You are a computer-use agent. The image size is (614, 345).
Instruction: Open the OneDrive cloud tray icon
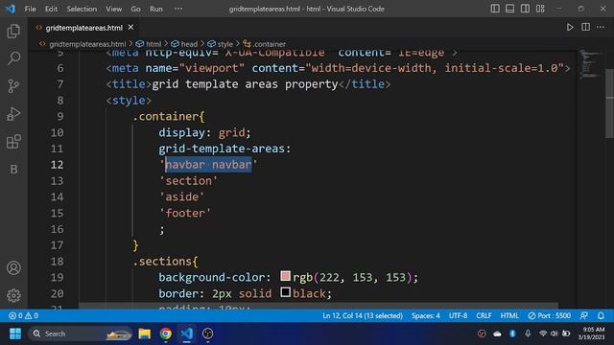pyautogui.click(x=497, y=333)
